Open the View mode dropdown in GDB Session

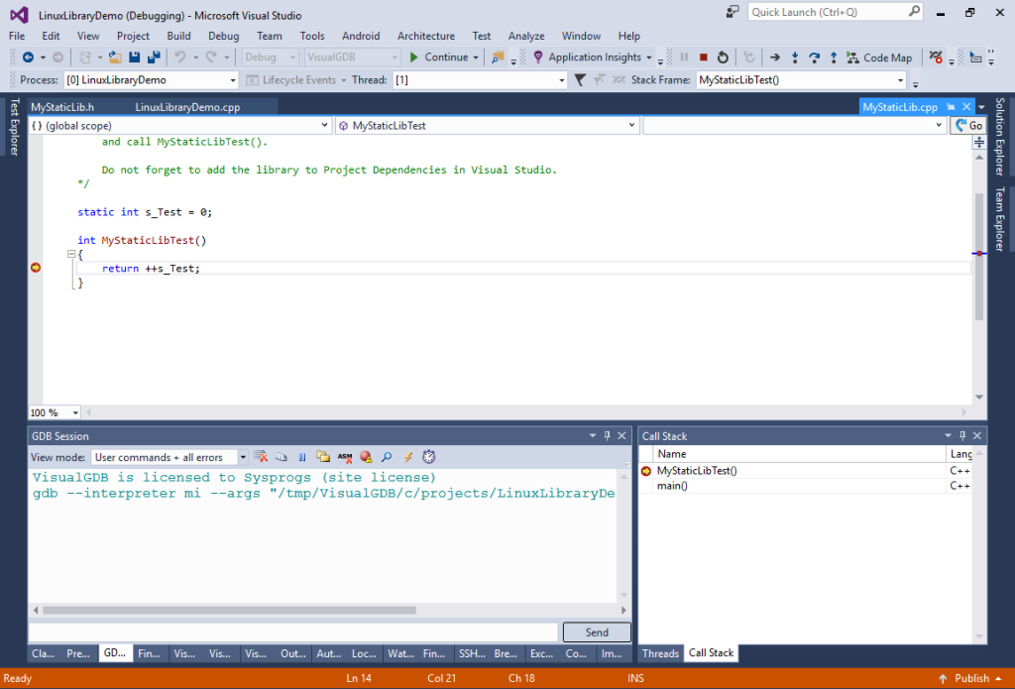[240, 457]
